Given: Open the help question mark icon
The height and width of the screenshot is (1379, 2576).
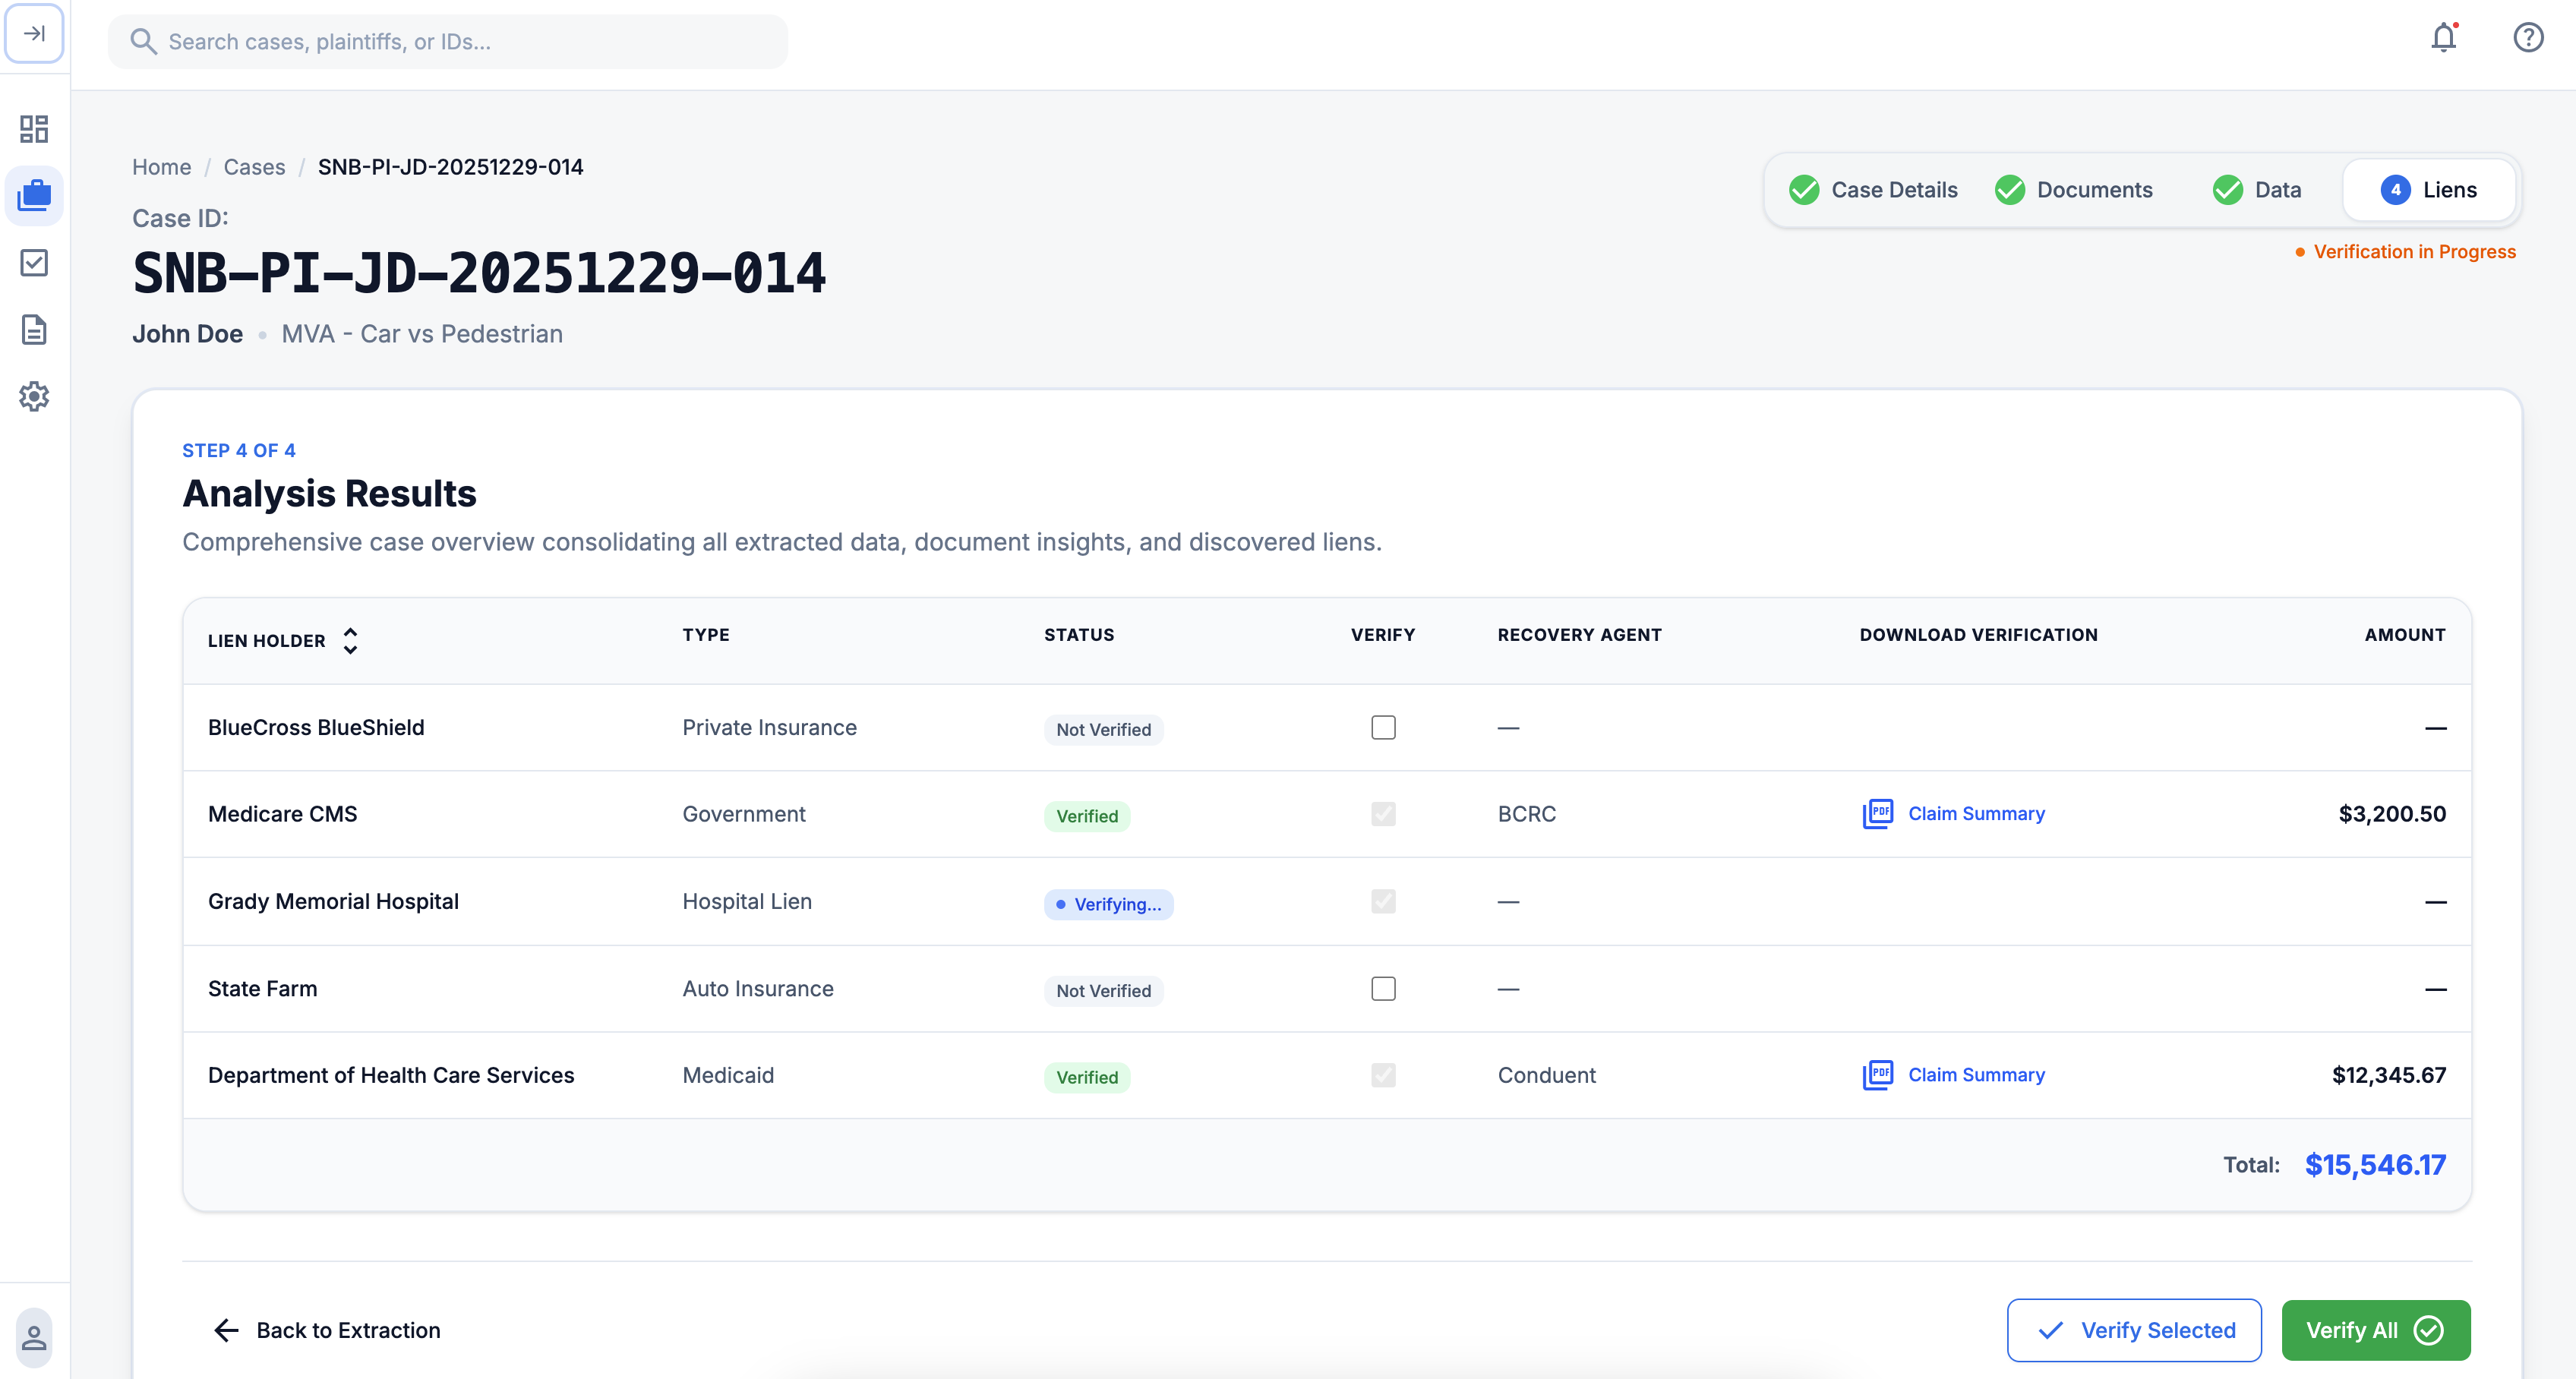Looking at the screenshot, I should click(2528, 37).
